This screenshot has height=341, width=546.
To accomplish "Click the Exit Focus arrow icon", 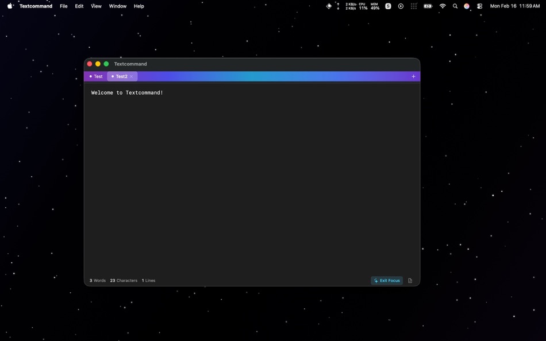I will pyautogui.click(x=376, y=280).
